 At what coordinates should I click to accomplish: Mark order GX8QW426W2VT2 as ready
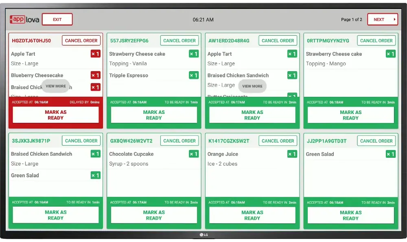[154, 215]
